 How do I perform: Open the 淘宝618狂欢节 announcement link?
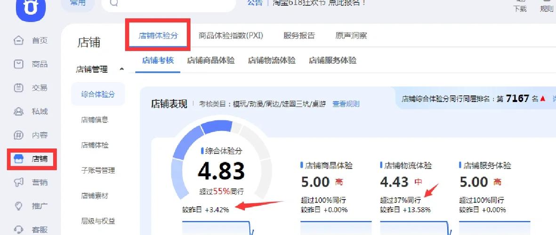tap(319, 3)
